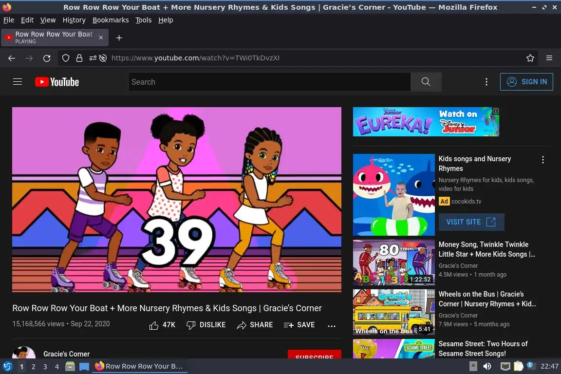561x374 pixels.
Task: Click the file manager icon in the taskbar
Action: coord(70,366)
